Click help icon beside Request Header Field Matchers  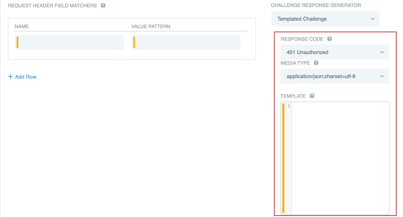pos(103,6)
